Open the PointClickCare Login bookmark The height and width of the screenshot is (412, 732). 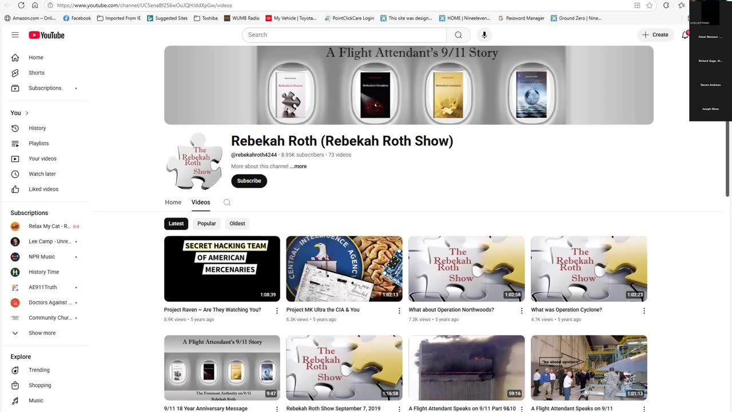pos(349,18)
